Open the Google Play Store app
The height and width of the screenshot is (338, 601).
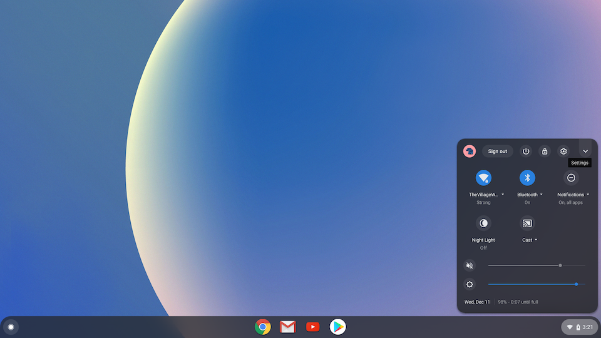[337, 327]
